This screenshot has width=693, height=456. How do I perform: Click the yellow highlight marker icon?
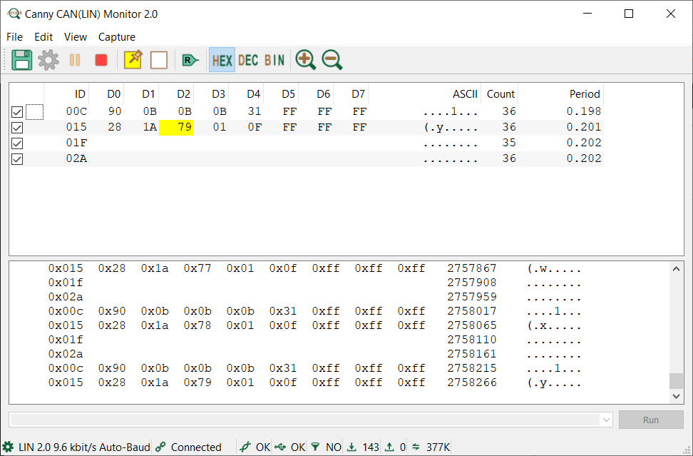(x=133, y=60)
